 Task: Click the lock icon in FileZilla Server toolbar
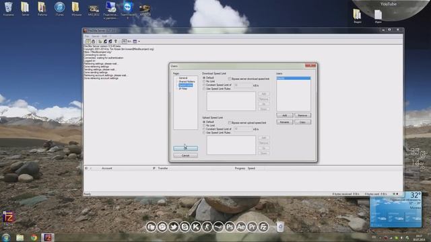(x=94, y=42)
